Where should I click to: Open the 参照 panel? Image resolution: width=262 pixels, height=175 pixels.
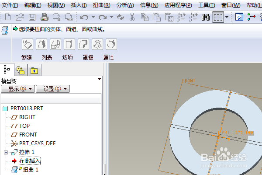point(26,57)
